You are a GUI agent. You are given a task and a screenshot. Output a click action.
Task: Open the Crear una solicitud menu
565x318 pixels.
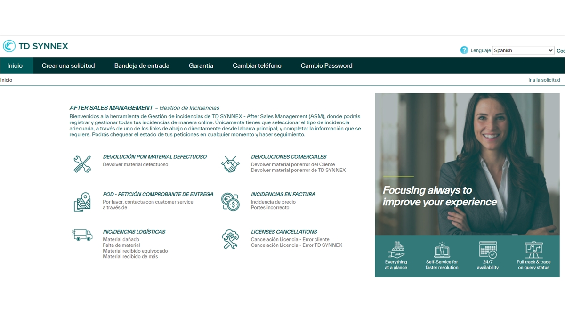[68, 65]
